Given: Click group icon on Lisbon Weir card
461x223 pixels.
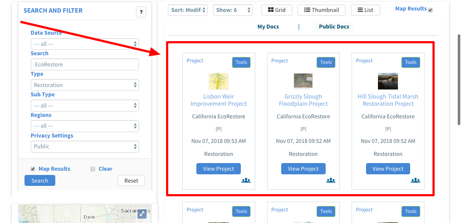Looking at the screenshot, I should (246, 180).
